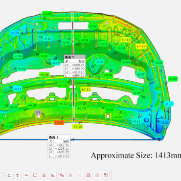
Task: Select the +0.03 deviation label
Action: click(x=82, y=108)
